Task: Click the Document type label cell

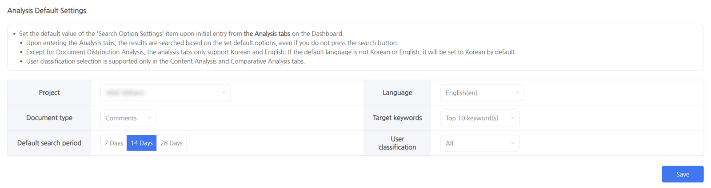Action: click(x=49, y=118)
